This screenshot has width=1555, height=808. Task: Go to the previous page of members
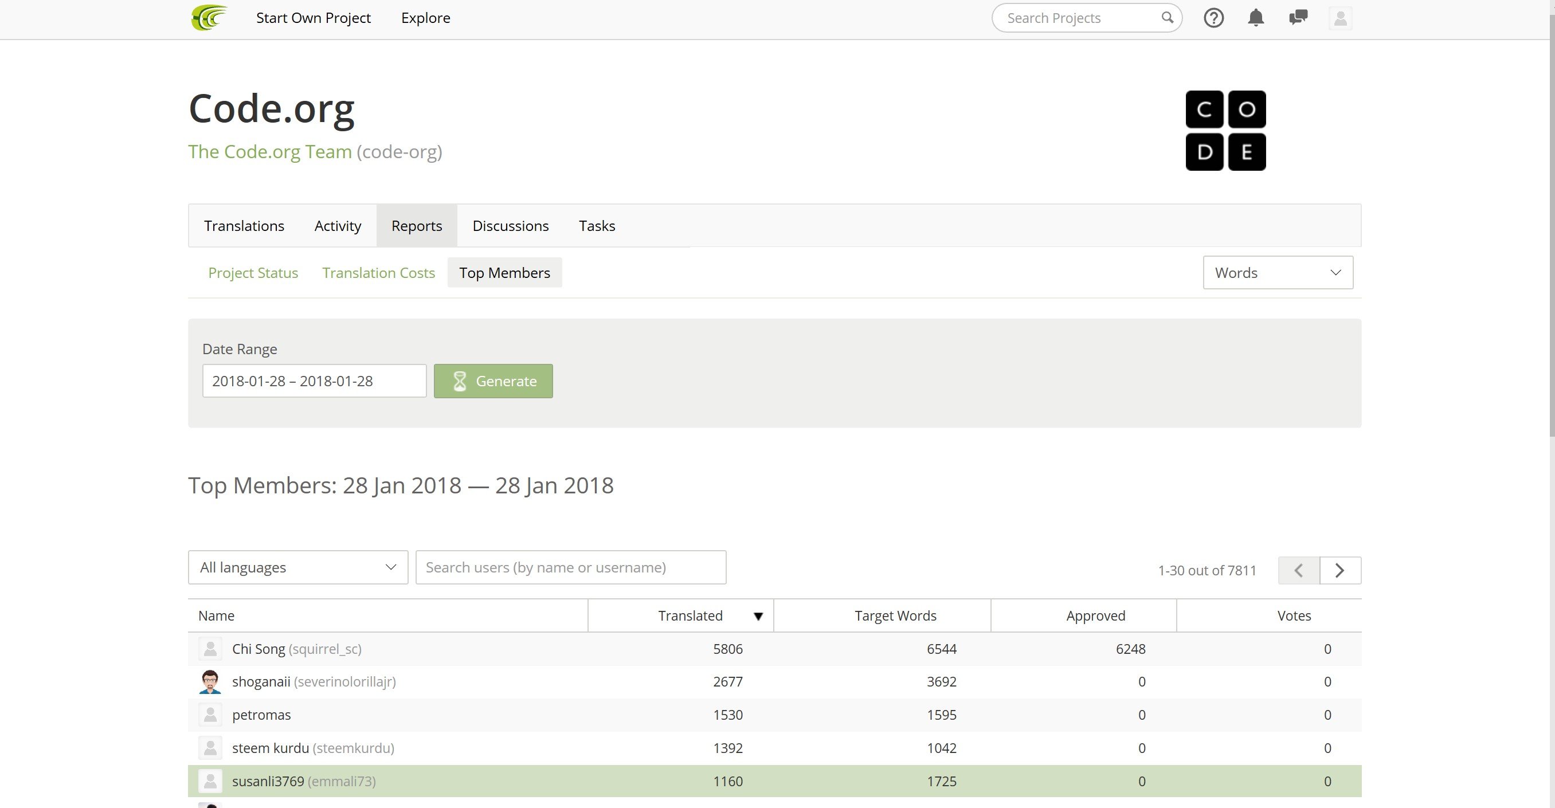click(1298, 570)
